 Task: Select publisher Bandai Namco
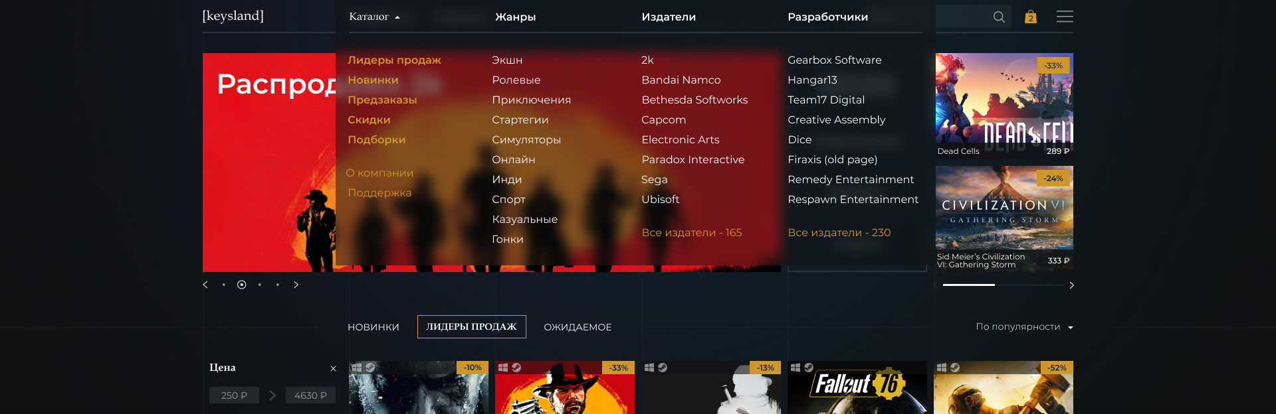(681, 80)
